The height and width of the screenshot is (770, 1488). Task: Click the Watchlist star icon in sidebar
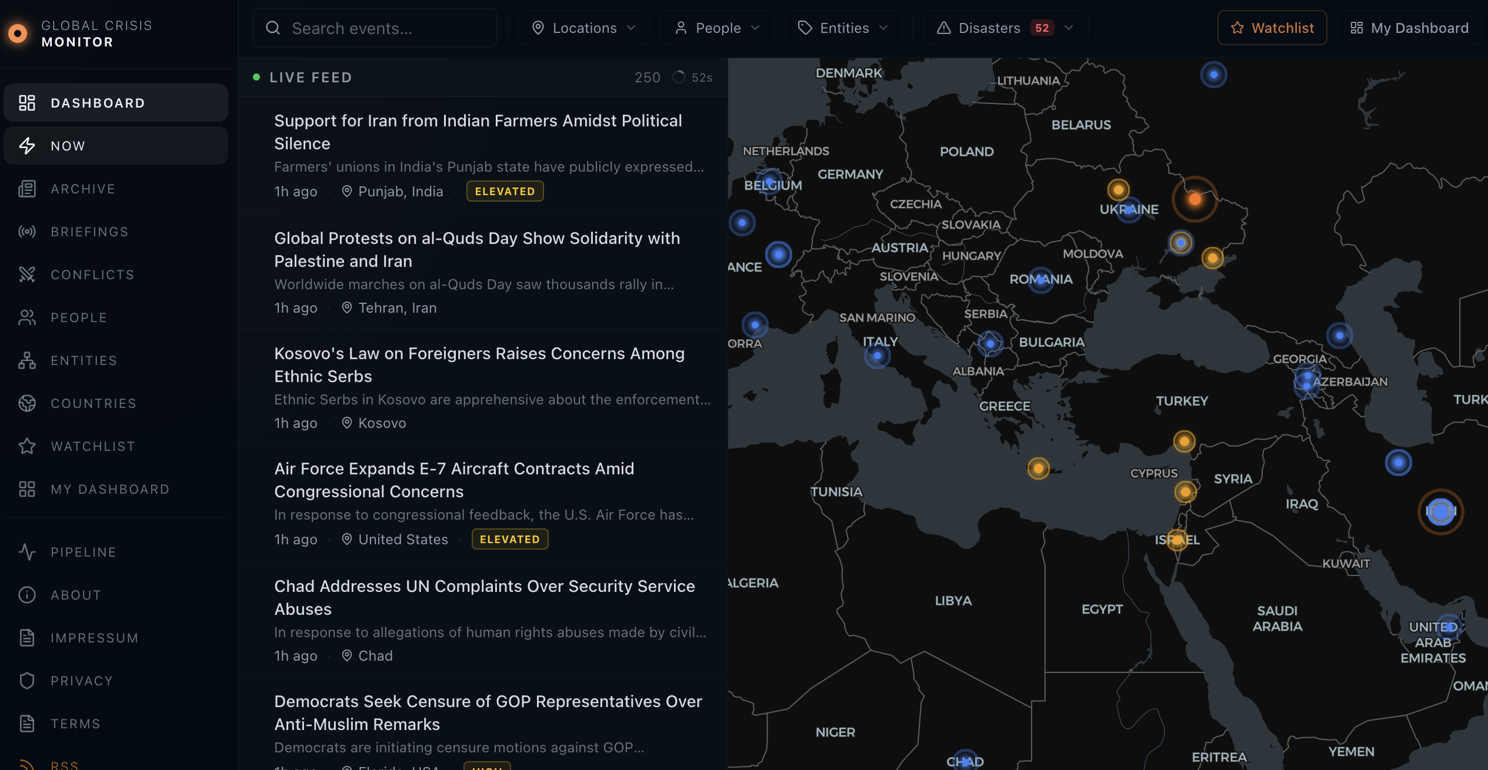coord(26,446)
